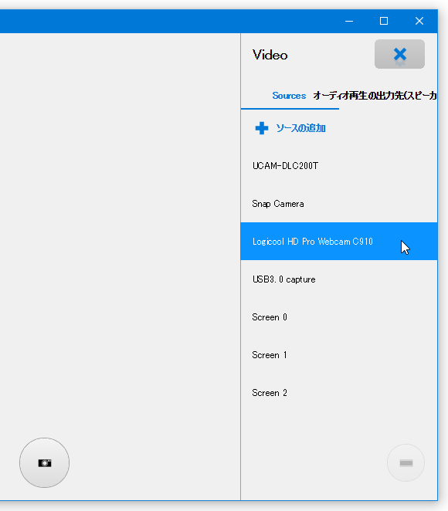Take a snapshot with the camera button
The height and width of the screenshot is (511, 448).
click(x=44, y=463)
